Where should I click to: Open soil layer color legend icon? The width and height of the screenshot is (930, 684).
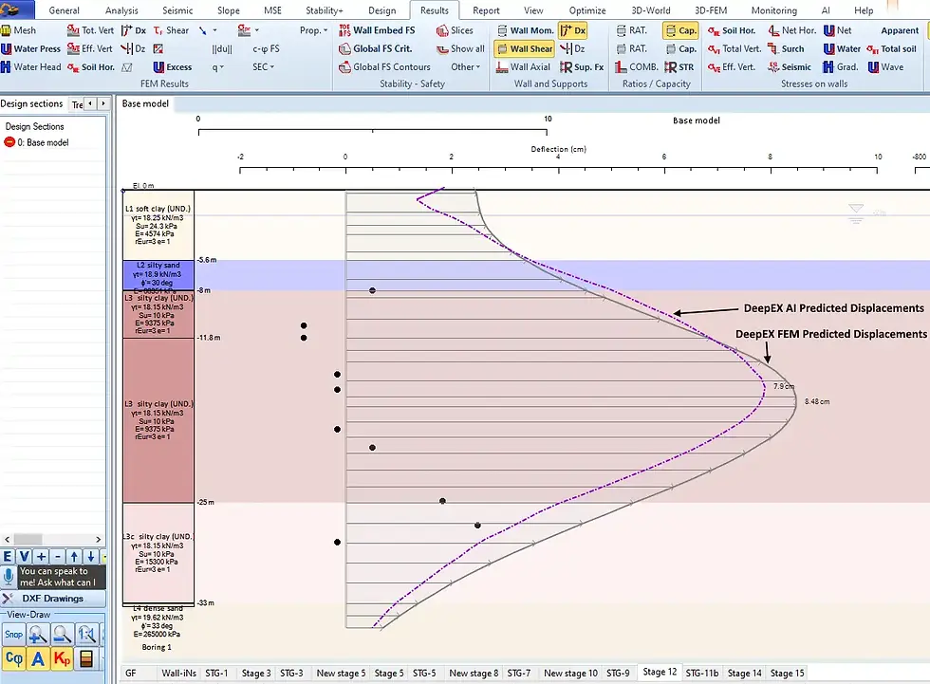click(86, 658)
